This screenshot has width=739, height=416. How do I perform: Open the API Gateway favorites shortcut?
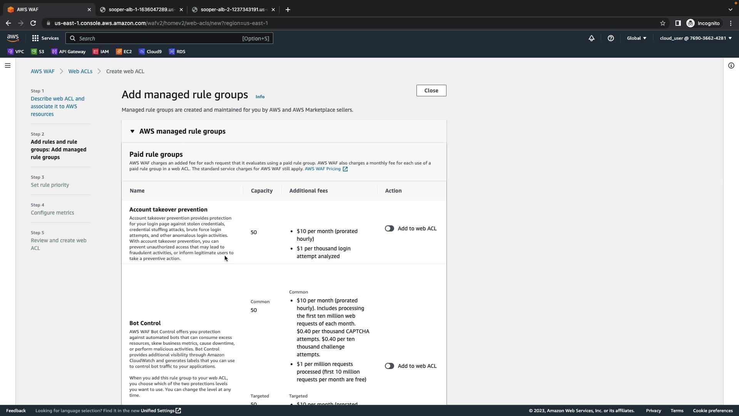click(69, 52)
